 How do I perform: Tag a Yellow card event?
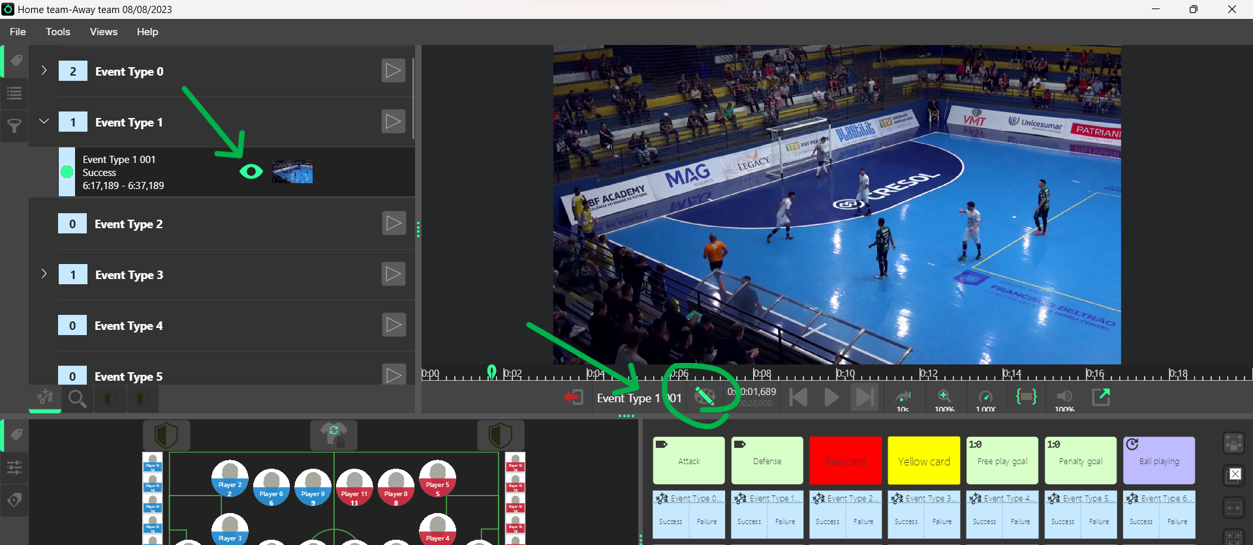coord(923,460)
